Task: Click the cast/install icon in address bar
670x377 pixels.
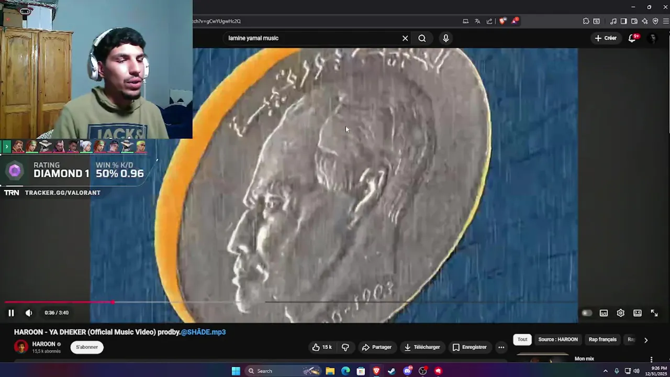Action: pyautogui.click(x=465, y=21)
